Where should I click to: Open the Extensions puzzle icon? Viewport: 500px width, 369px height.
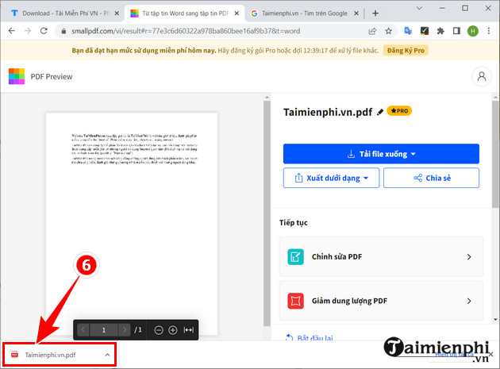point(440,31)
